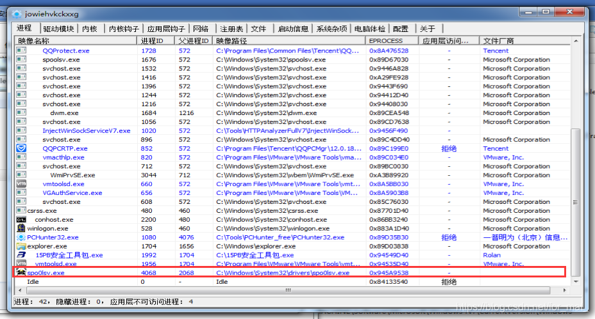Click PID 4068 cell
The height and width of the screenshot is (319, 595).
pos(148,272)
